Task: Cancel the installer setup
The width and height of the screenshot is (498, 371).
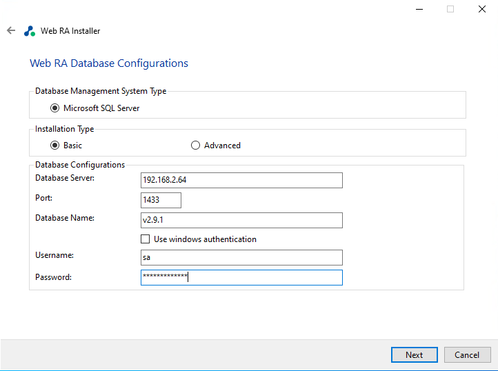Action: [x=467, y=354]
